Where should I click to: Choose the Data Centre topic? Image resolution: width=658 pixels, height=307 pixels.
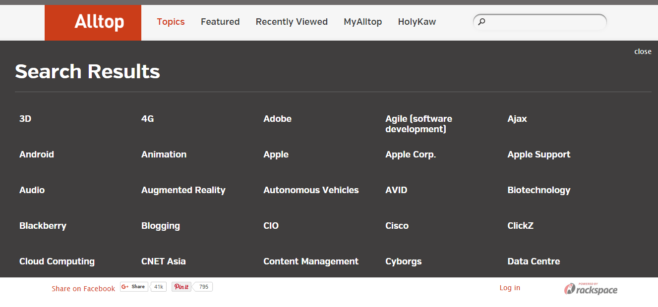534,261
